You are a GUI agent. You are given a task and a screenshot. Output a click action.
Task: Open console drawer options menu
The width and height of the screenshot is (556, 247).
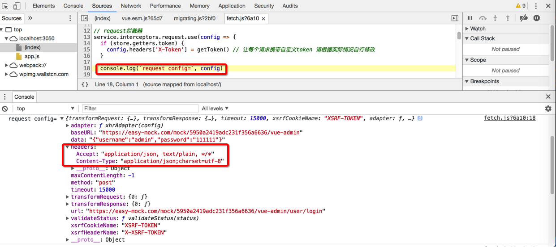(x=5, y=97)
